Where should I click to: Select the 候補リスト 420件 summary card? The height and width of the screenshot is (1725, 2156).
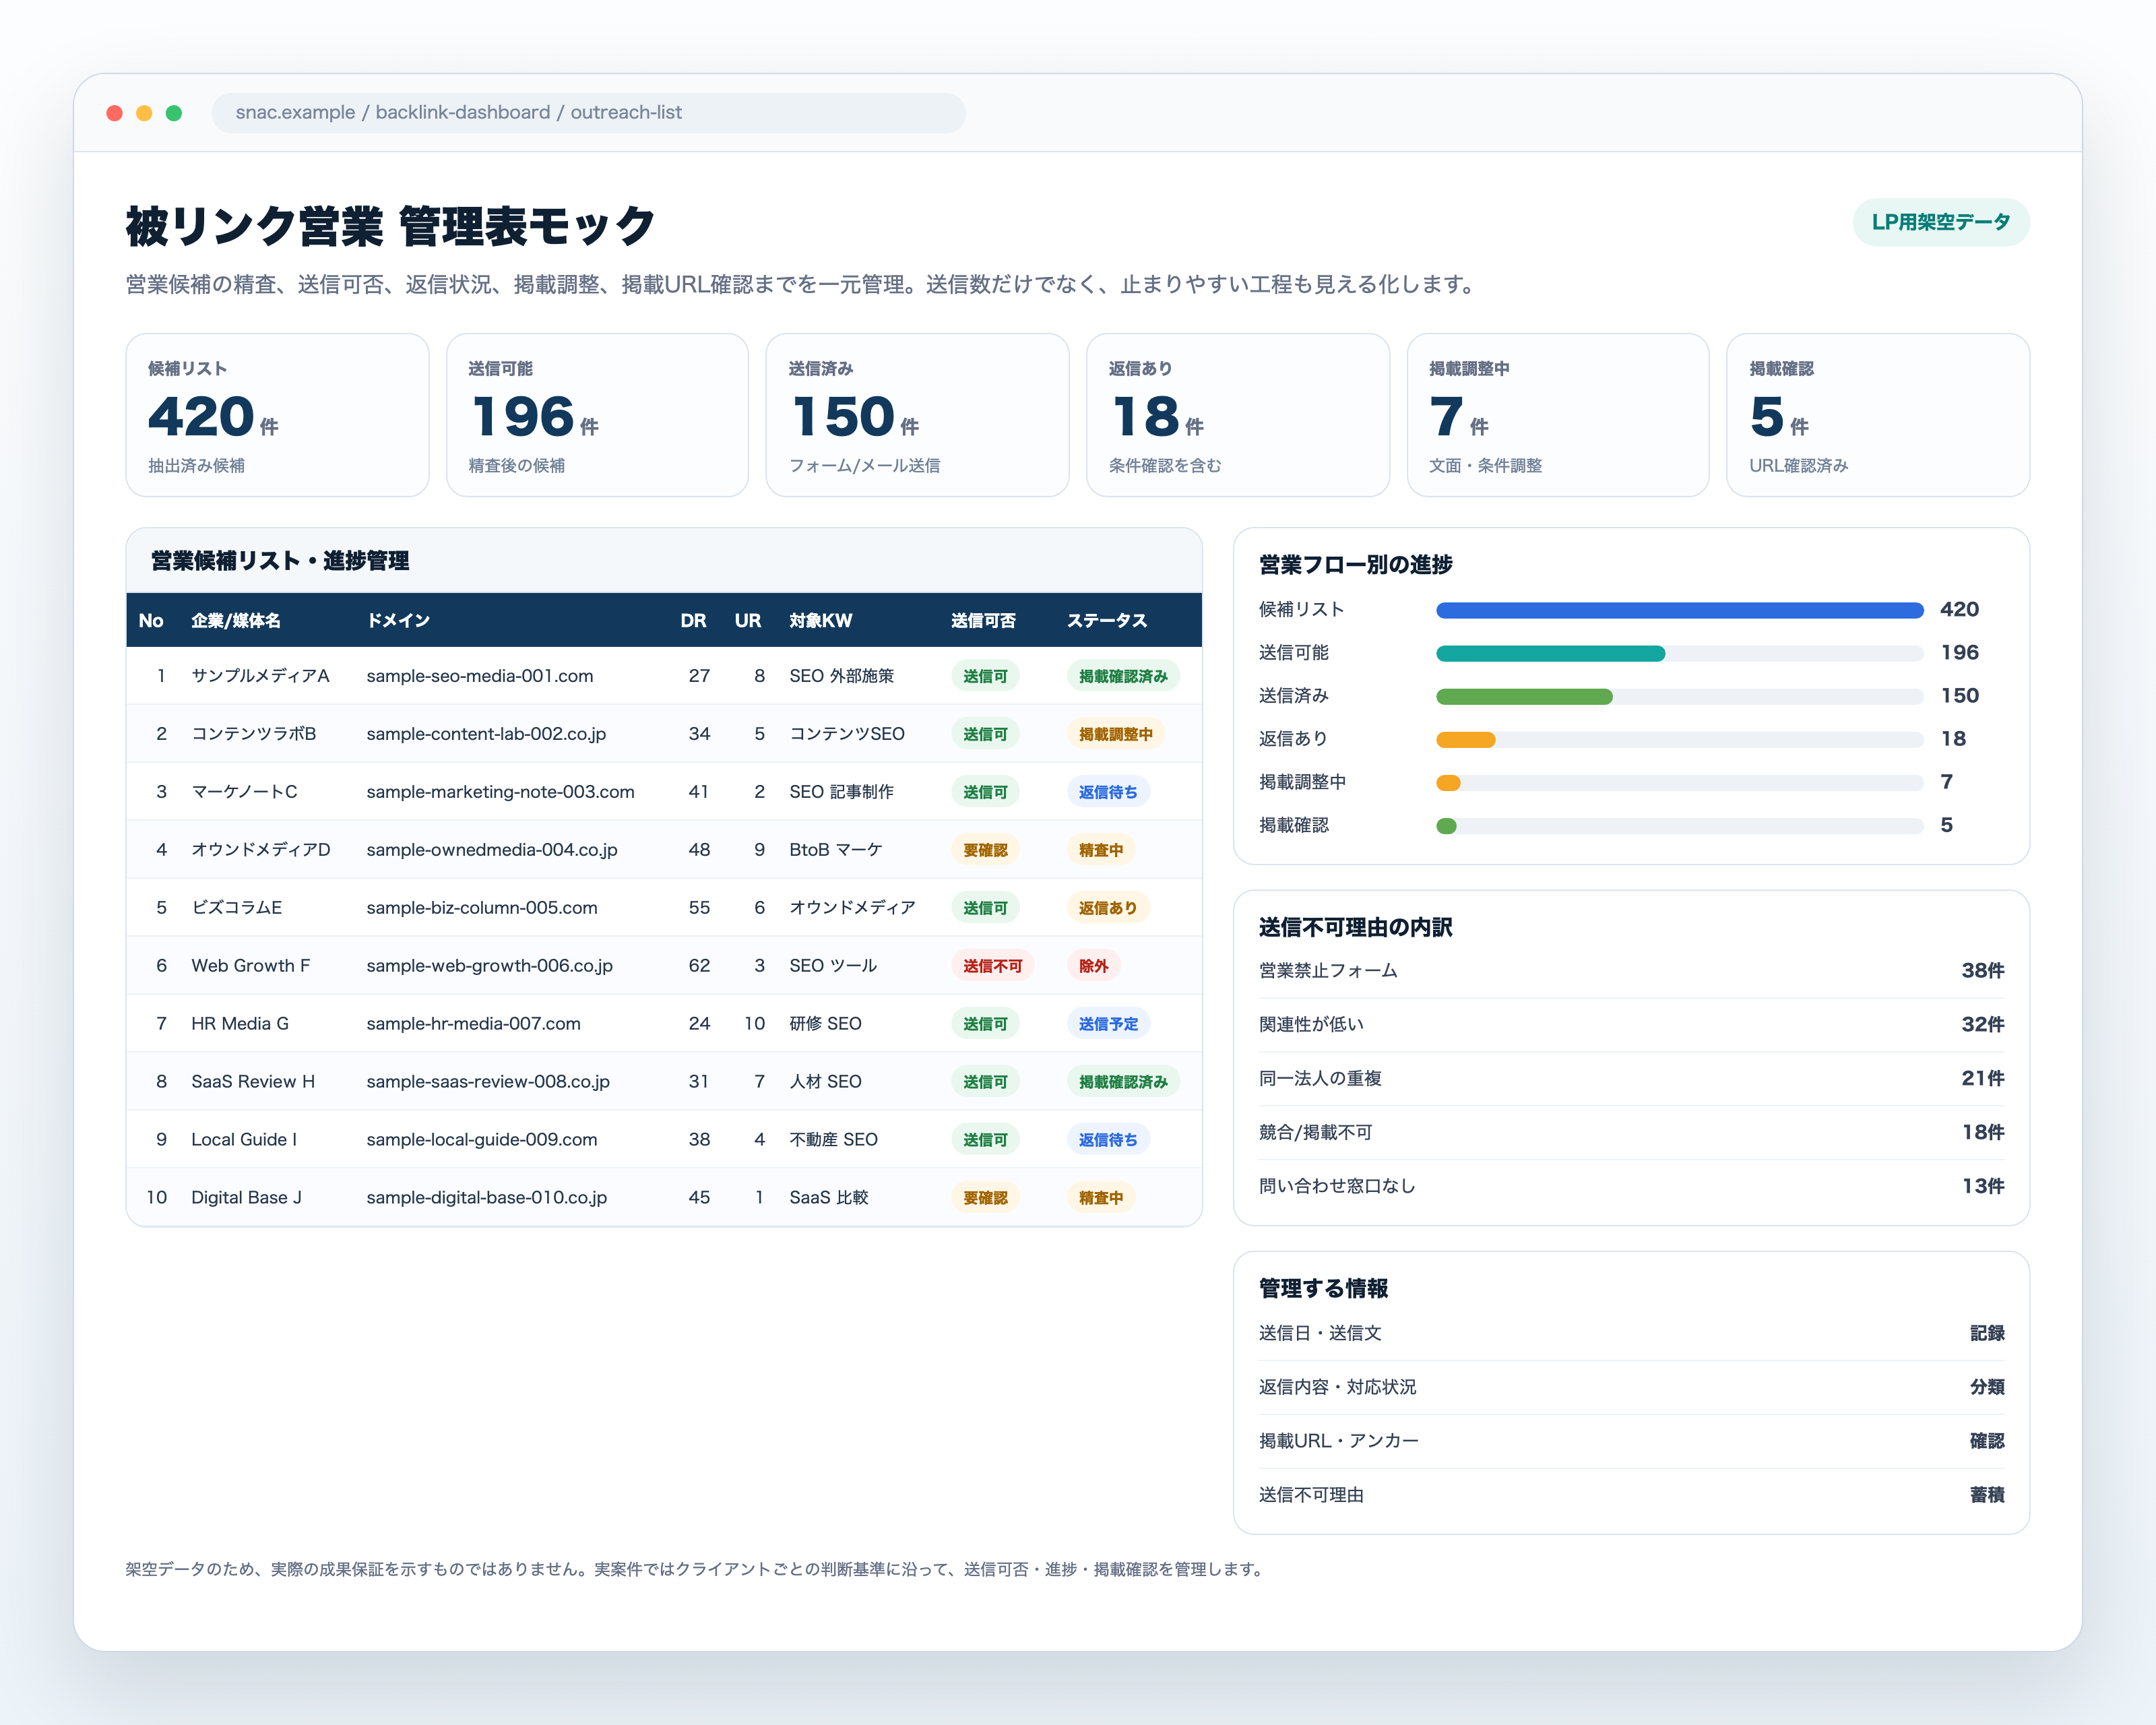point(277,415)
